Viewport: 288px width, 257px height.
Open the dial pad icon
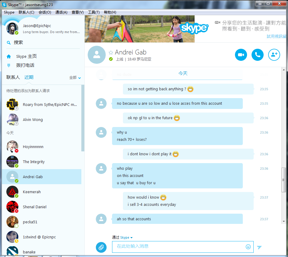(x=9, y=65)
